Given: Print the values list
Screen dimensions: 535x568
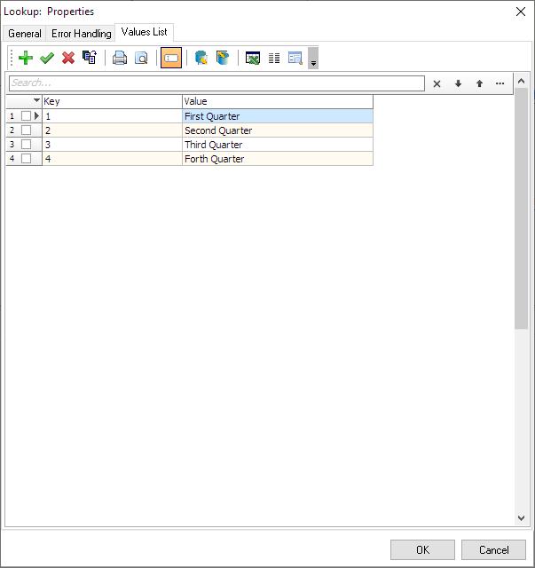Looking at the screenshot, I should 120,58.
